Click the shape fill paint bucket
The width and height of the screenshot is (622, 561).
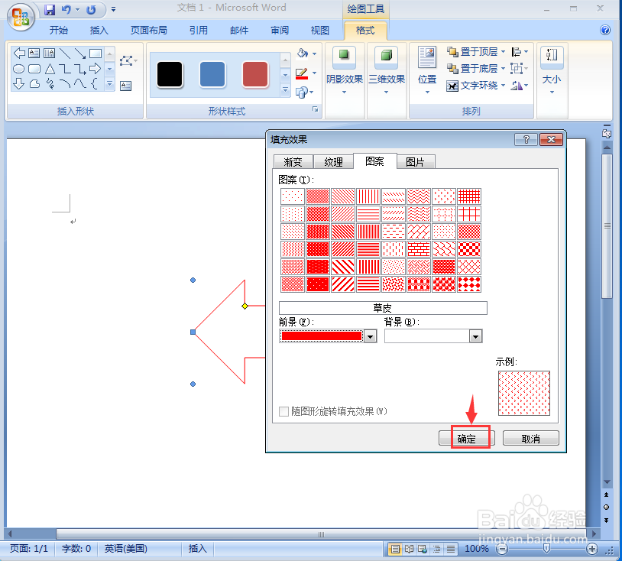tap(303, 54)
